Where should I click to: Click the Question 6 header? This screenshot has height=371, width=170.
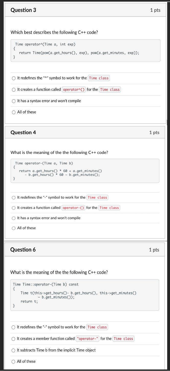coord(23,250)
